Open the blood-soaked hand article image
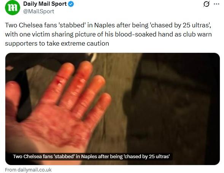Image resolution: width=224 pixels, height=173 pixels. pos(113,109)
